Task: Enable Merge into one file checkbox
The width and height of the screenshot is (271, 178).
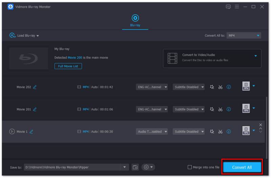Action: pos(190,167)
